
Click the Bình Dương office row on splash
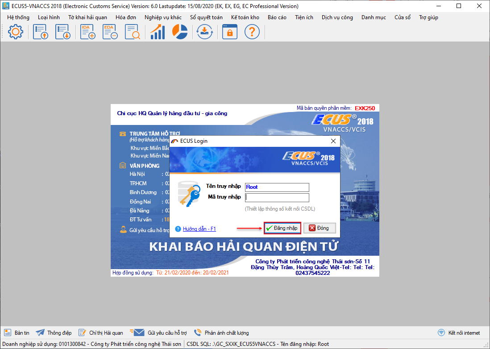pyautogui.click(x=149, y=192)
